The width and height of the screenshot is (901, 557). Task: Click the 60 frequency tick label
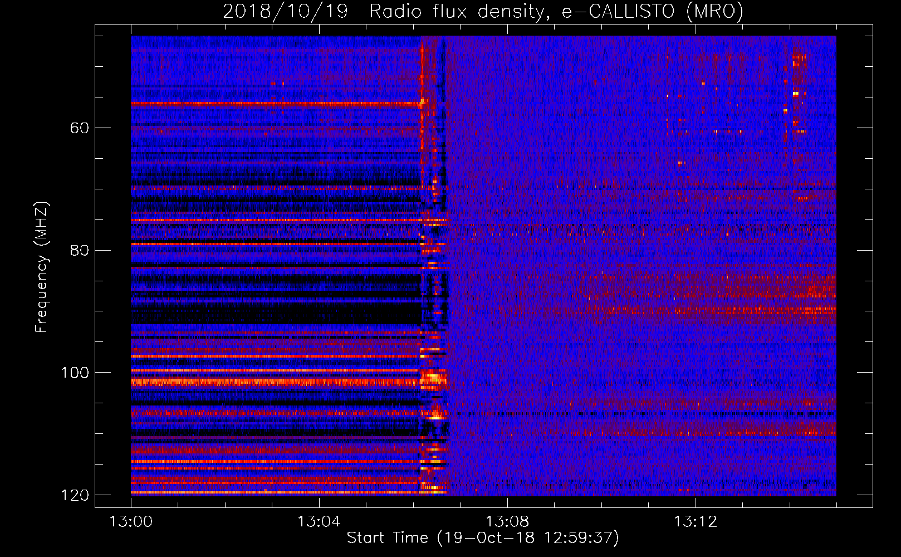(79, 128)
